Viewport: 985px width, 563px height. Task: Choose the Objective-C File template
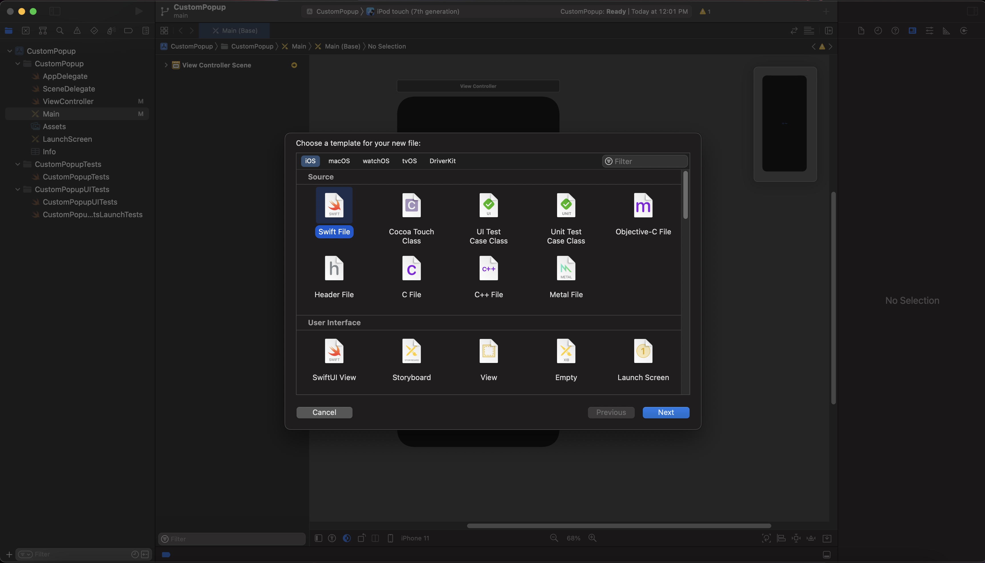(643, 215)
